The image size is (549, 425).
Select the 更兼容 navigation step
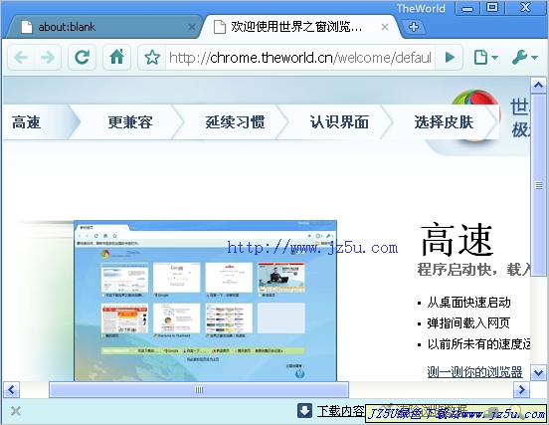click(x=130, y=122)
